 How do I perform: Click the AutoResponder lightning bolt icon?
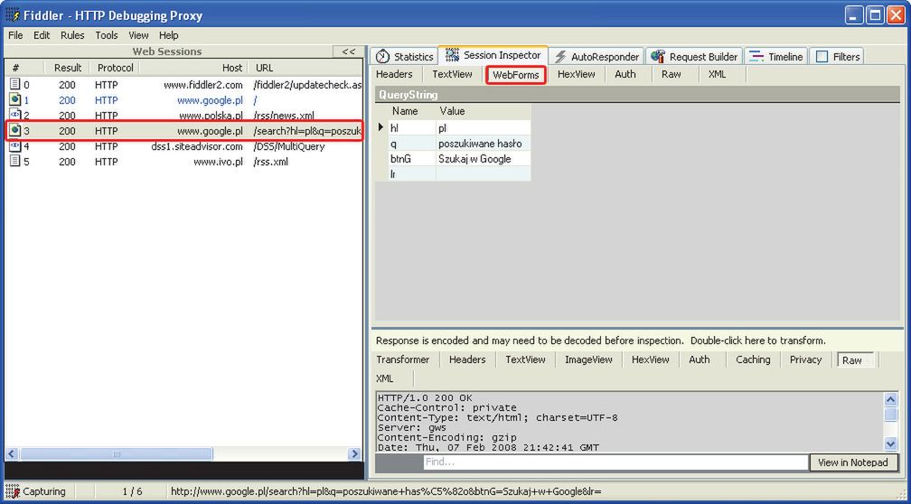coord(560,56)
